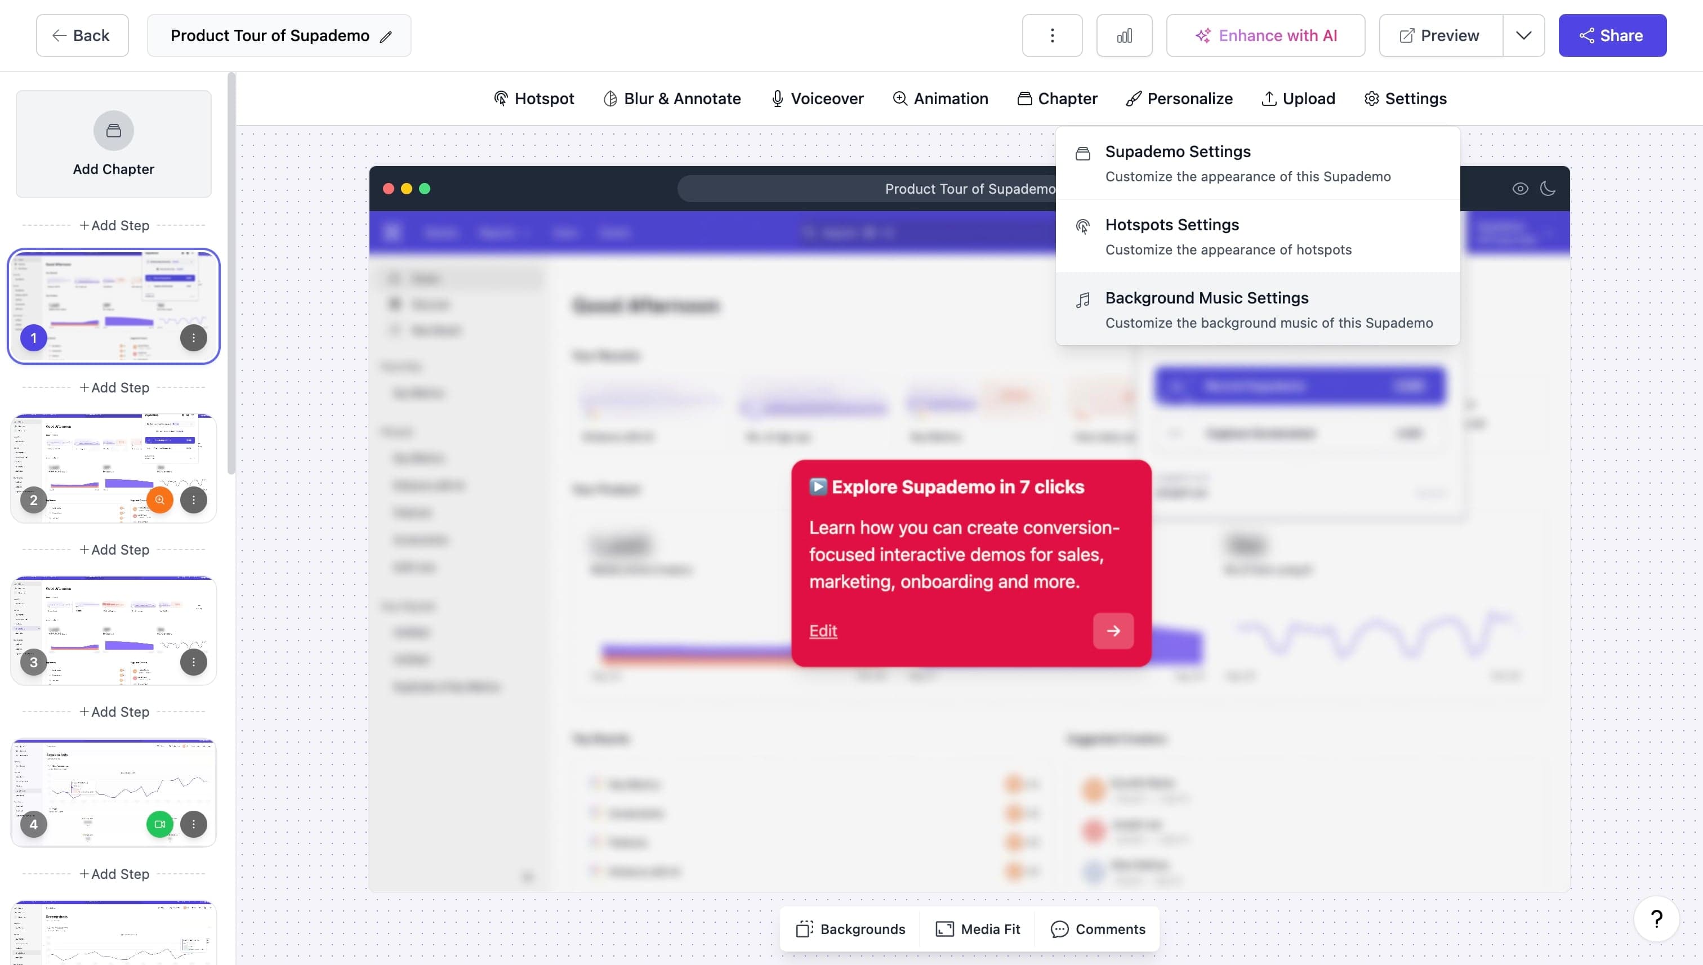Open the Preview button
1703x965 pixels.
pyautogui.click(x=1441, y=35)
